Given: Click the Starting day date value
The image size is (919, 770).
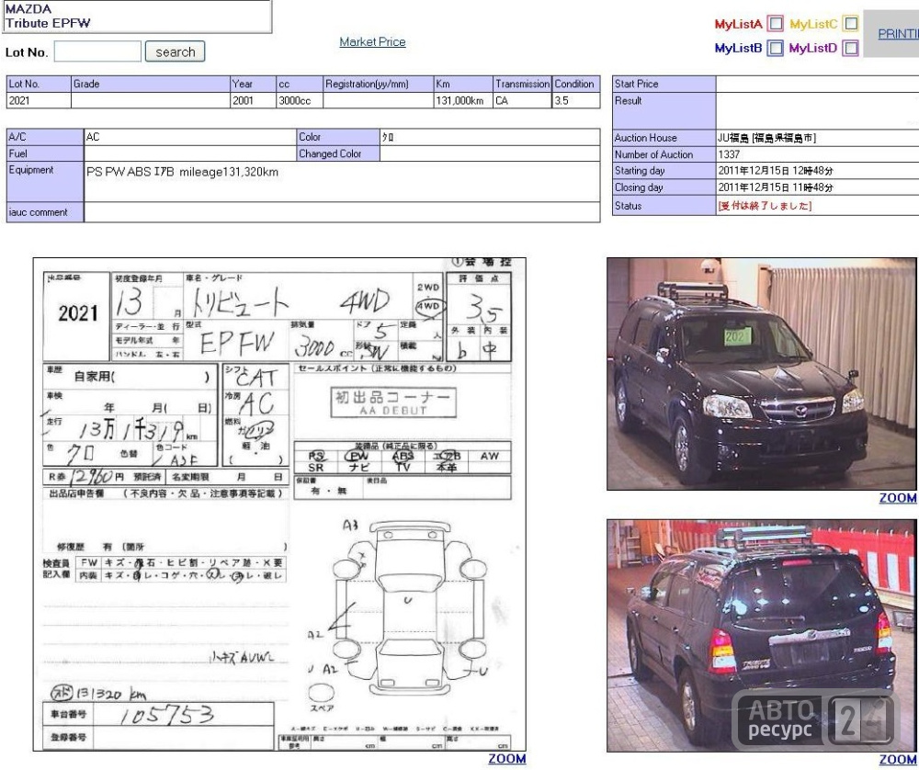Looking at the screenshot, I should click(x=776, y=171).
